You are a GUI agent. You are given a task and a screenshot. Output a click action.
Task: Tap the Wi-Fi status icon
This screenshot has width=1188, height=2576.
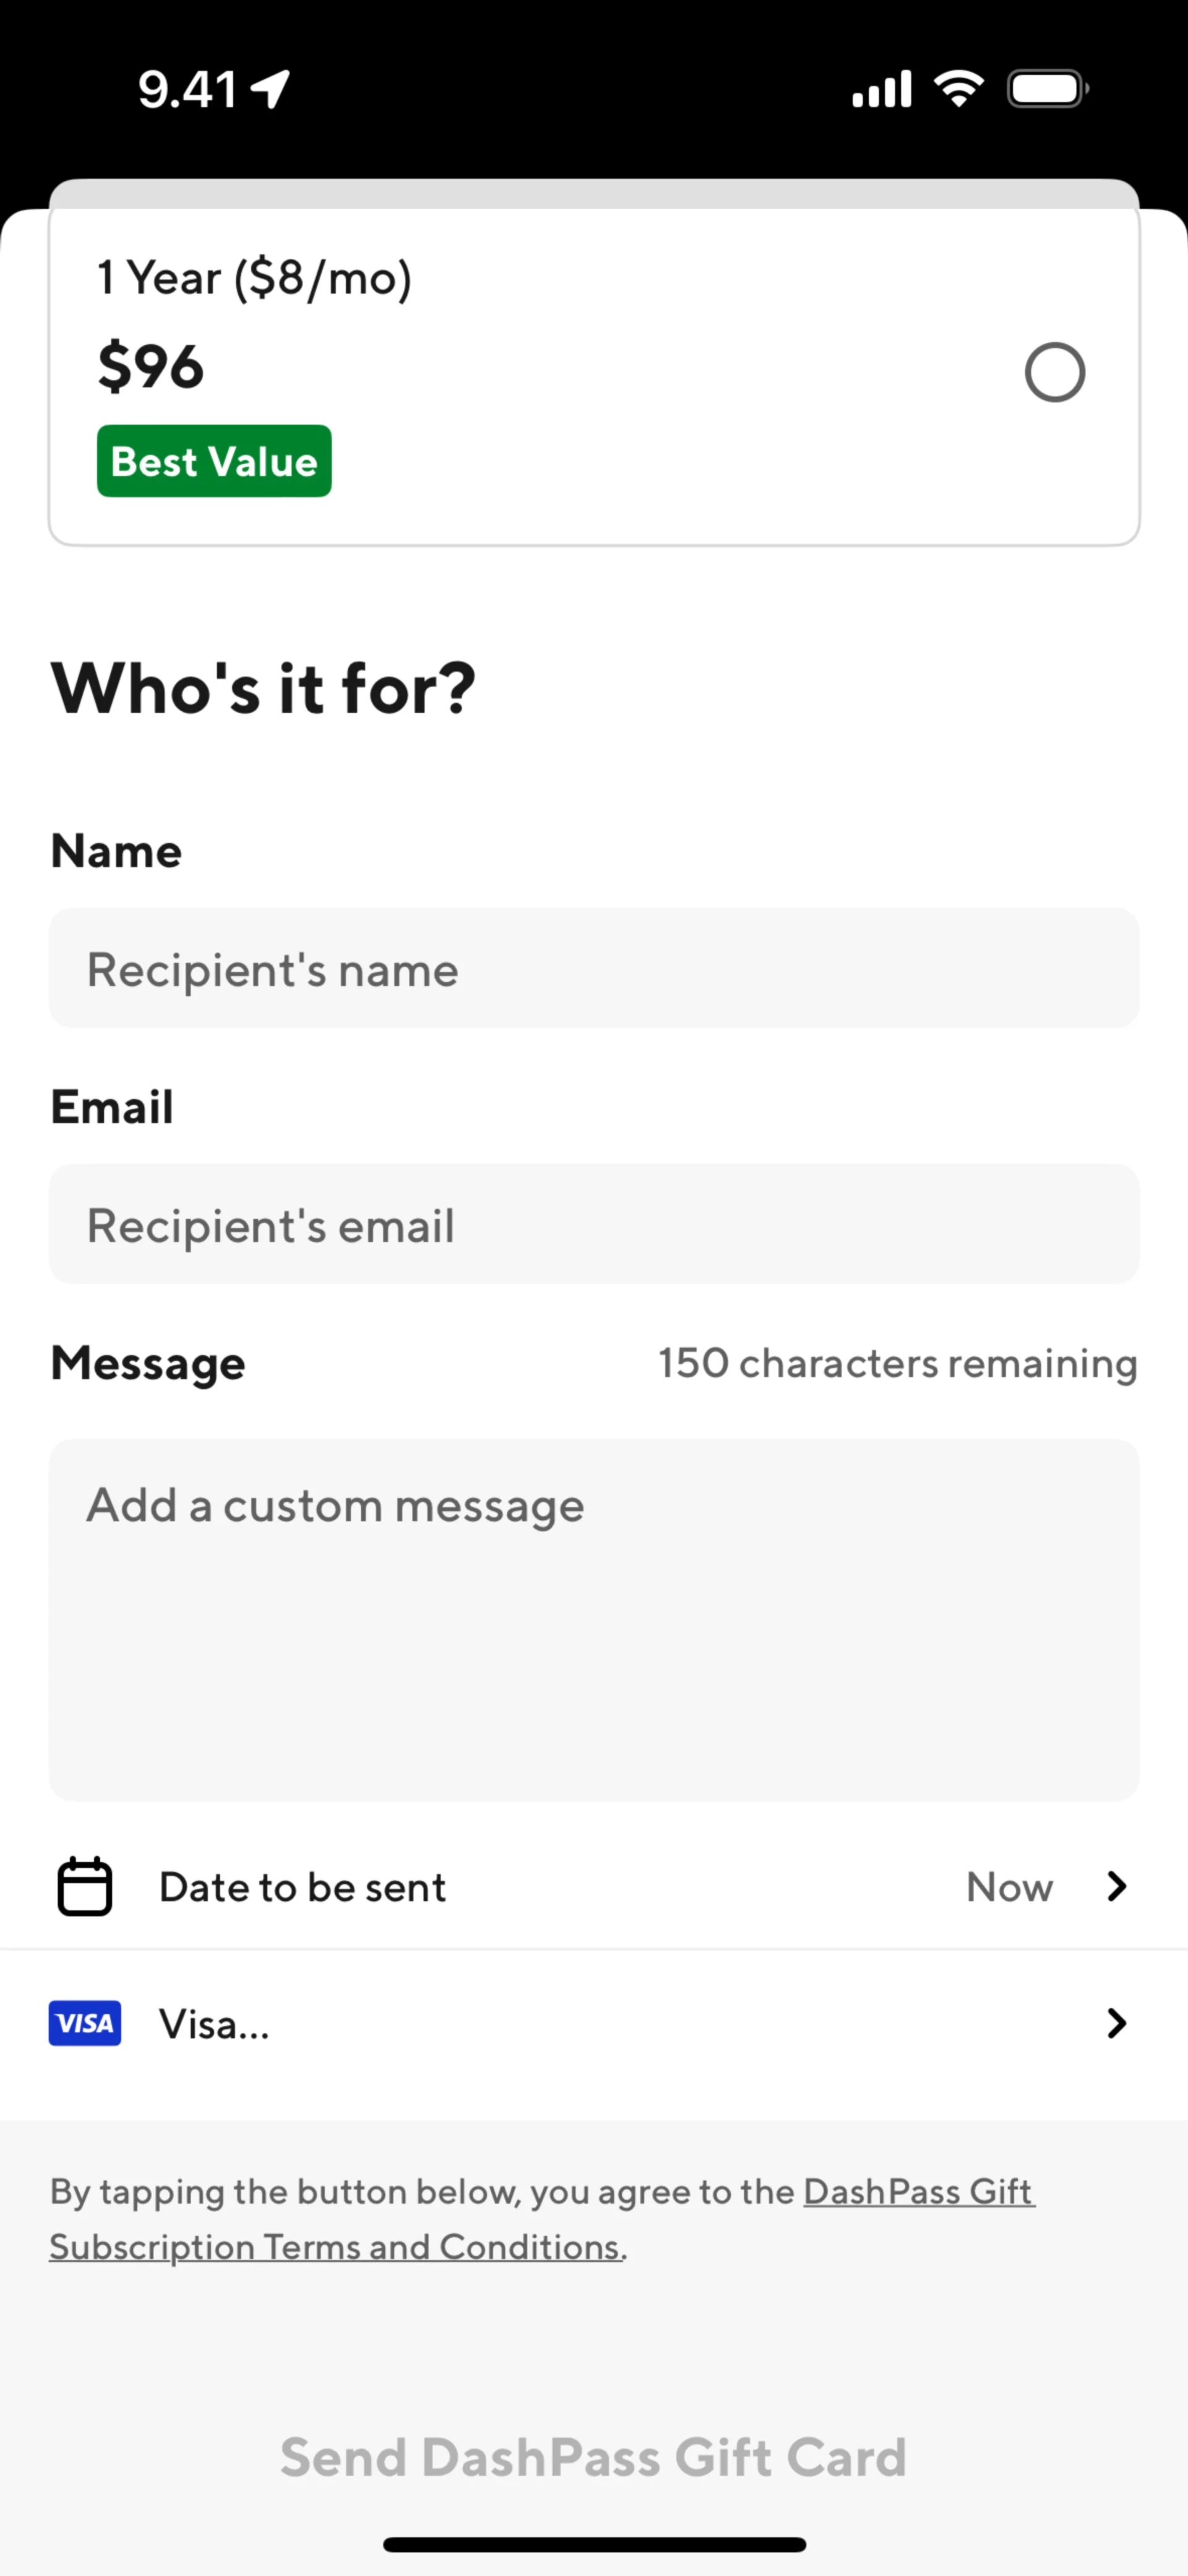pos(958,89)
